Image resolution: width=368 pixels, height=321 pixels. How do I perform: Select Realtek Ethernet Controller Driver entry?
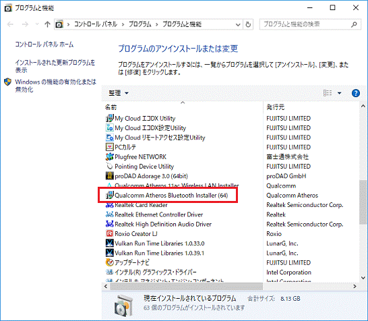point(158,214)
